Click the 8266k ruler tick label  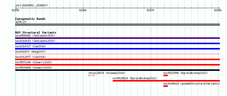click(83, 10)
